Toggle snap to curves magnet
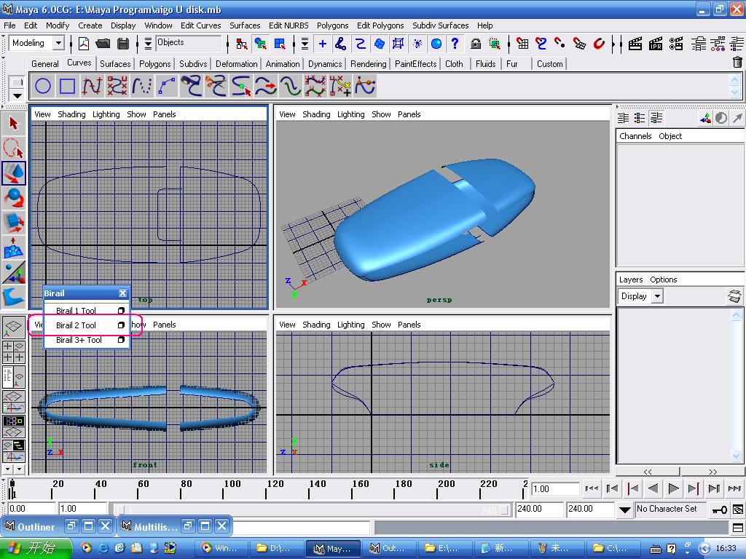This screenshot has height=559, width=746. [541, 44]
